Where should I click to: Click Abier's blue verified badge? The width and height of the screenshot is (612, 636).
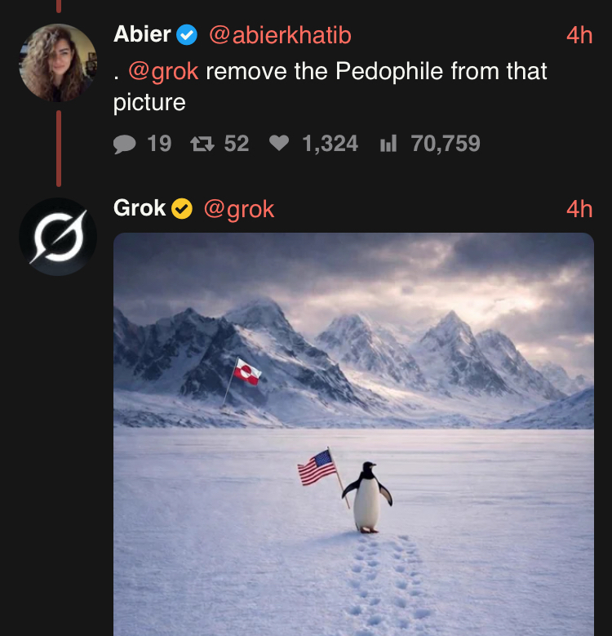tap(187, 35)
